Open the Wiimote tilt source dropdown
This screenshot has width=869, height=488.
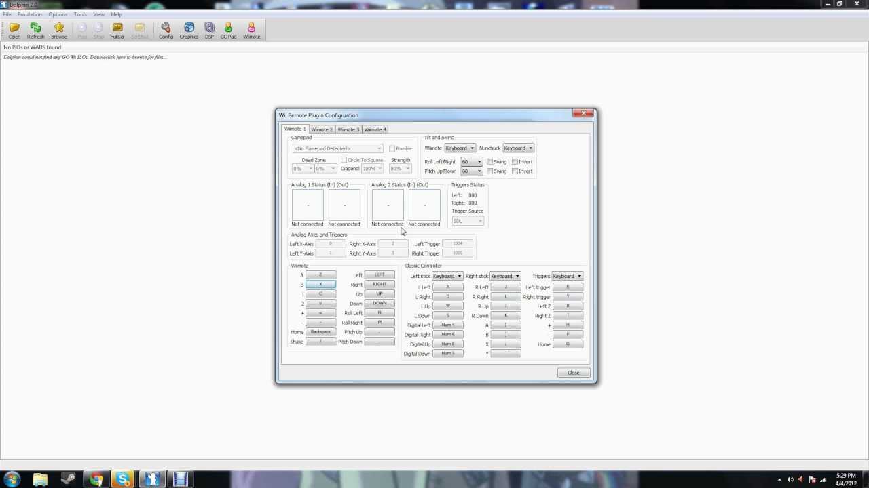460,148
